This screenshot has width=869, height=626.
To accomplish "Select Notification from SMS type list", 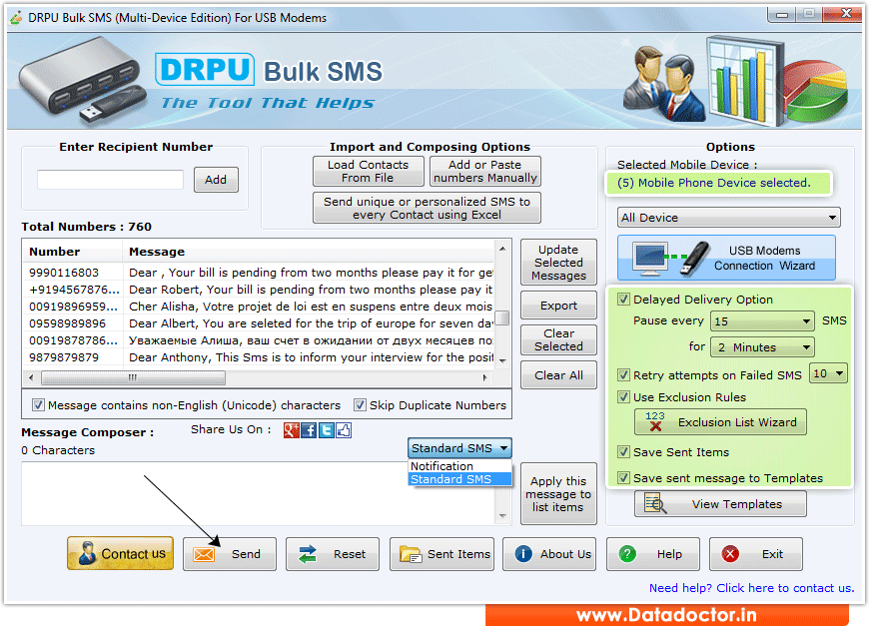I will click(459, 466).
